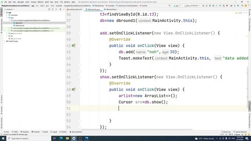
Task: Expand the manifests folder in tree
Action: (7, 15)
